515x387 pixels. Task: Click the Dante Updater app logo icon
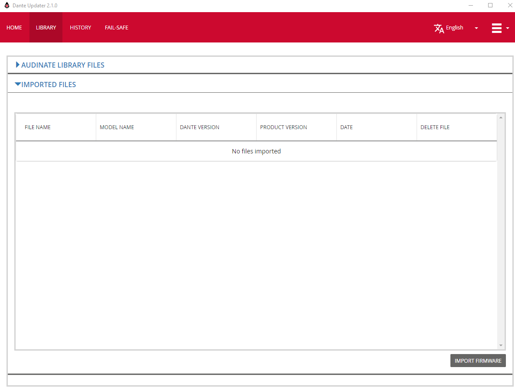point(7,5)
